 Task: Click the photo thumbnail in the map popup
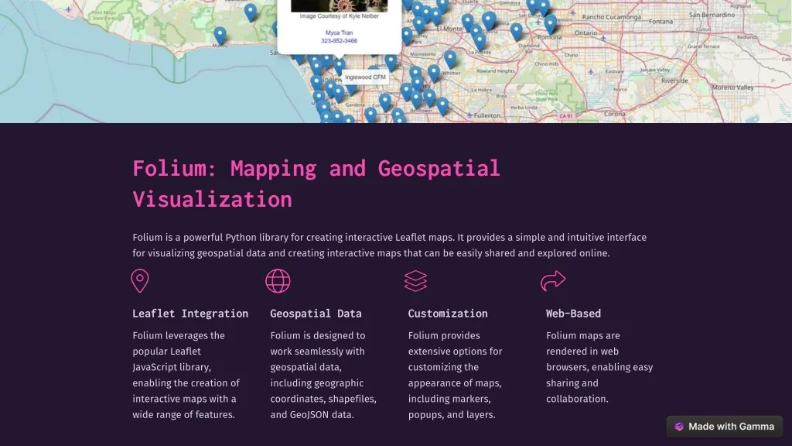pyautogui.click(x=339, y=5)
